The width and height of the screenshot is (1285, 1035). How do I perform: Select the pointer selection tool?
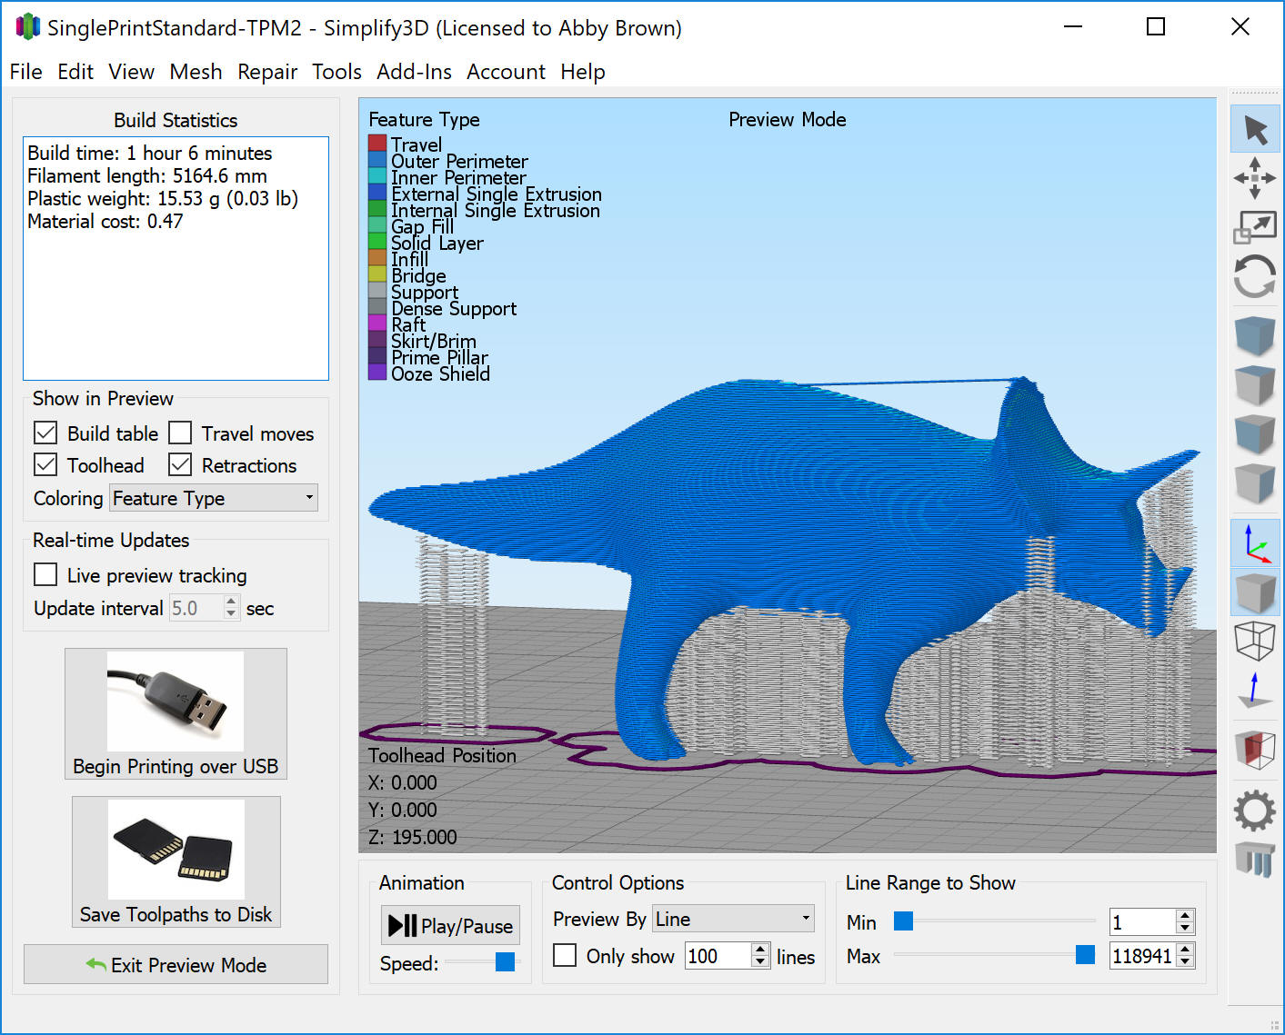click(x=1255, y=129)
